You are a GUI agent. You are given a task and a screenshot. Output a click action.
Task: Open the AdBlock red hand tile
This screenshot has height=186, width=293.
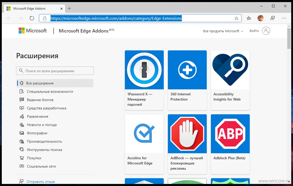(187, 144)
